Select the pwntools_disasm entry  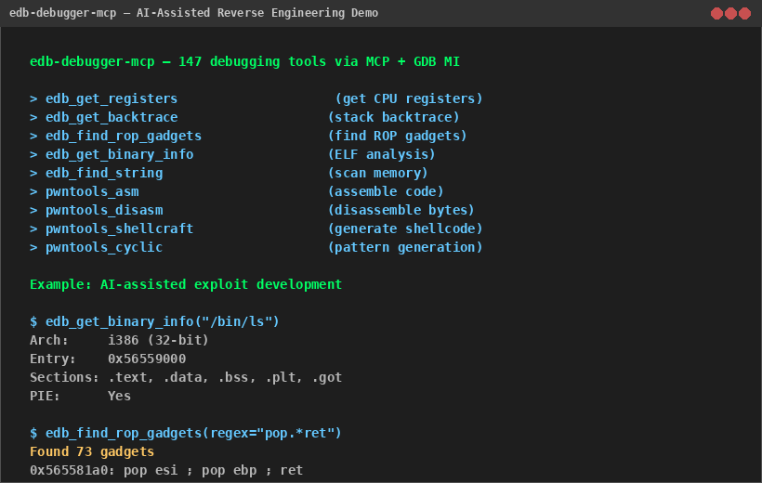coord(104,211)
